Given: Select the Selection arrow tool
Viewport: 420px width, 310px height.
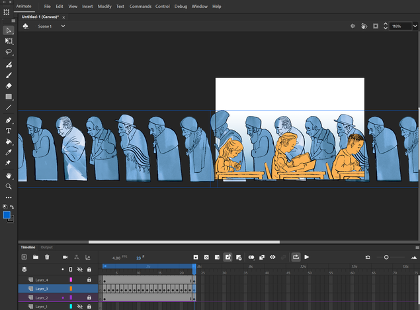Looking at the screenshot, I should click(9, 30).
